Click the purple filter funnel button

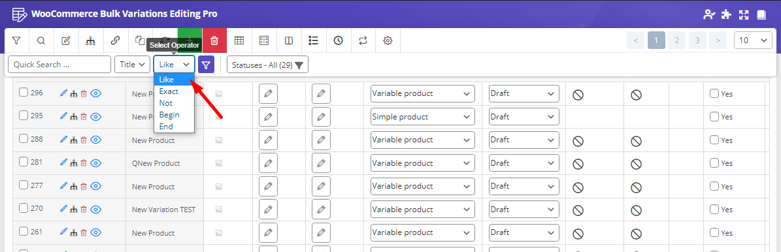click(207, 64)
